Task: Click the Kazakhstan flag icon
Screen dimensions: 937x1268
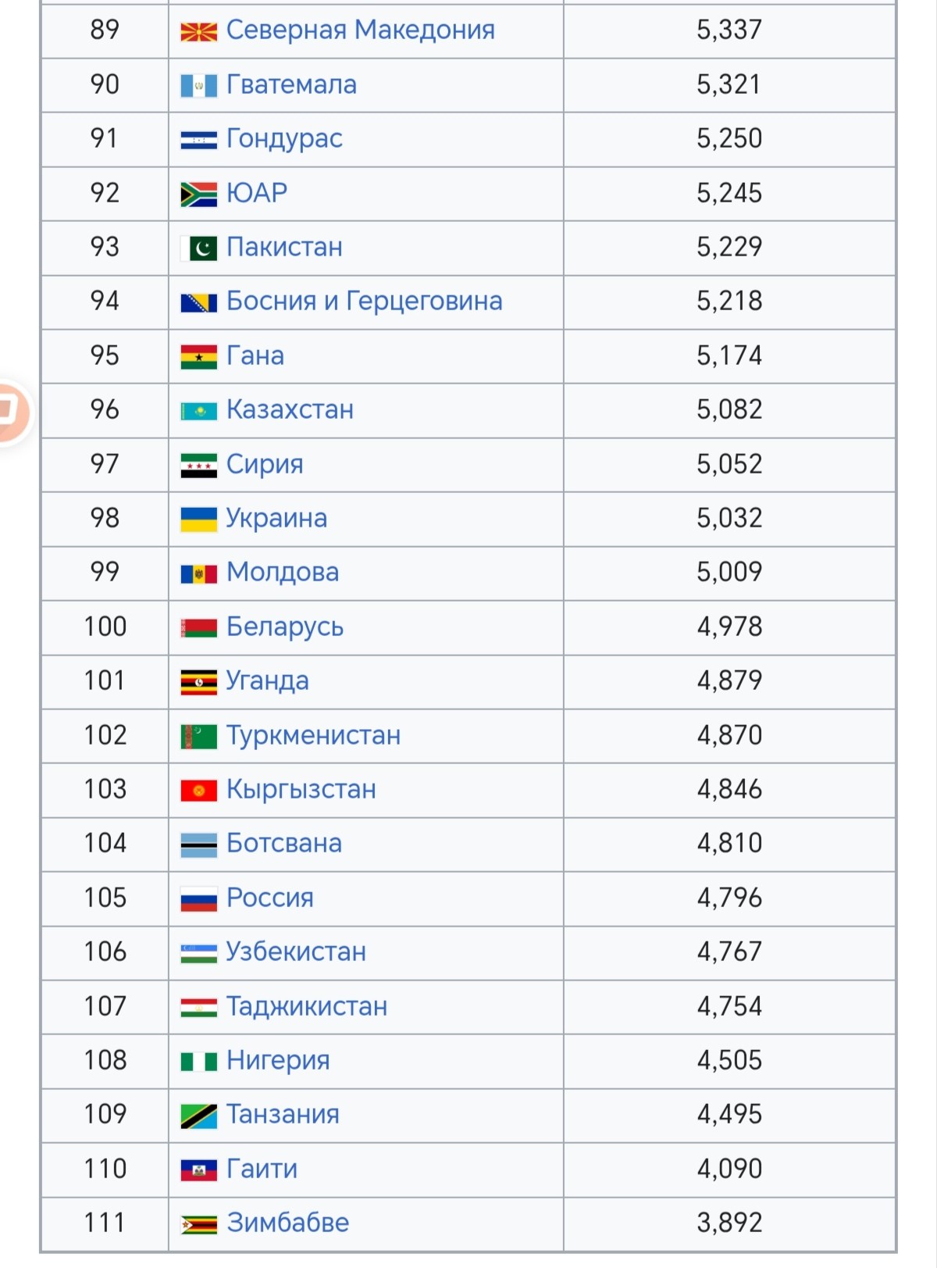Action: (x=198, y=411)
